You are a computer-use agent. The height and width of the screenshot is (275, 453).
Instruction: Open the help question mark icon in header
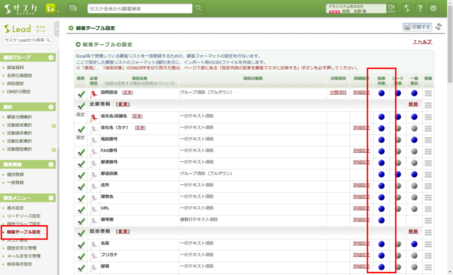420,9
